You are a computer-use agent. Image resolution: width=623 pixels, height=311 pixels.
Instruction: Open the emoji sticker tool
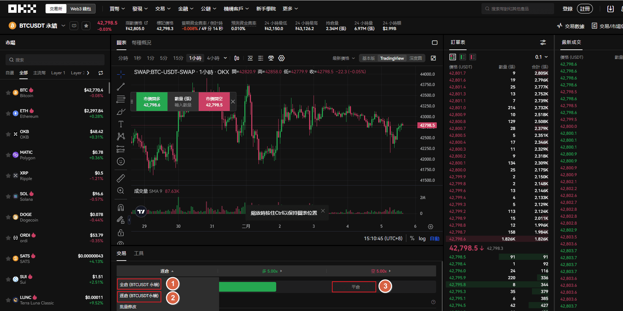pos(121,161)
